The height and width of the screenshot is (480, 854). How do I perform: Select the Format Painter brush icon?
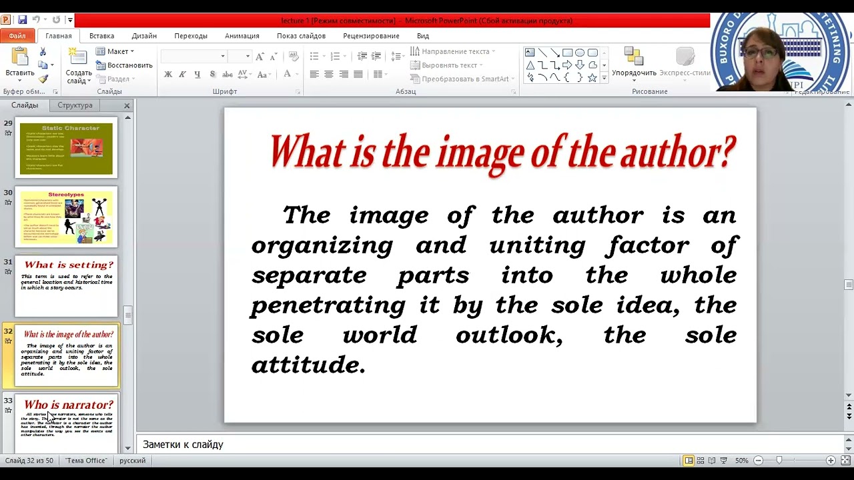click(x=43, y=79)
